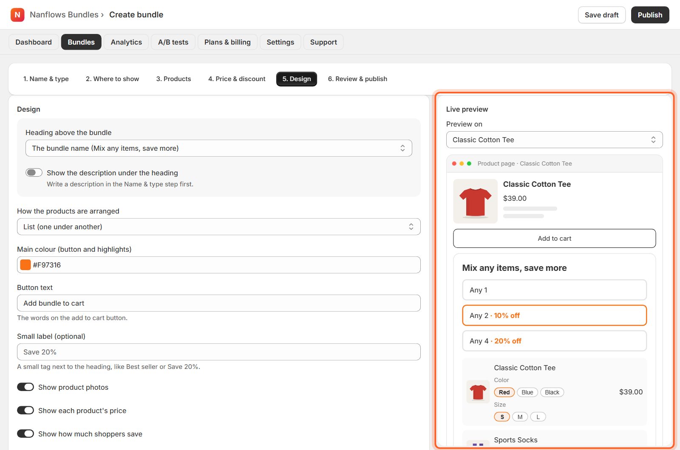Click the small red tee thumbnail in bundle
Screen dimensions: 680x450
[478, 392]
